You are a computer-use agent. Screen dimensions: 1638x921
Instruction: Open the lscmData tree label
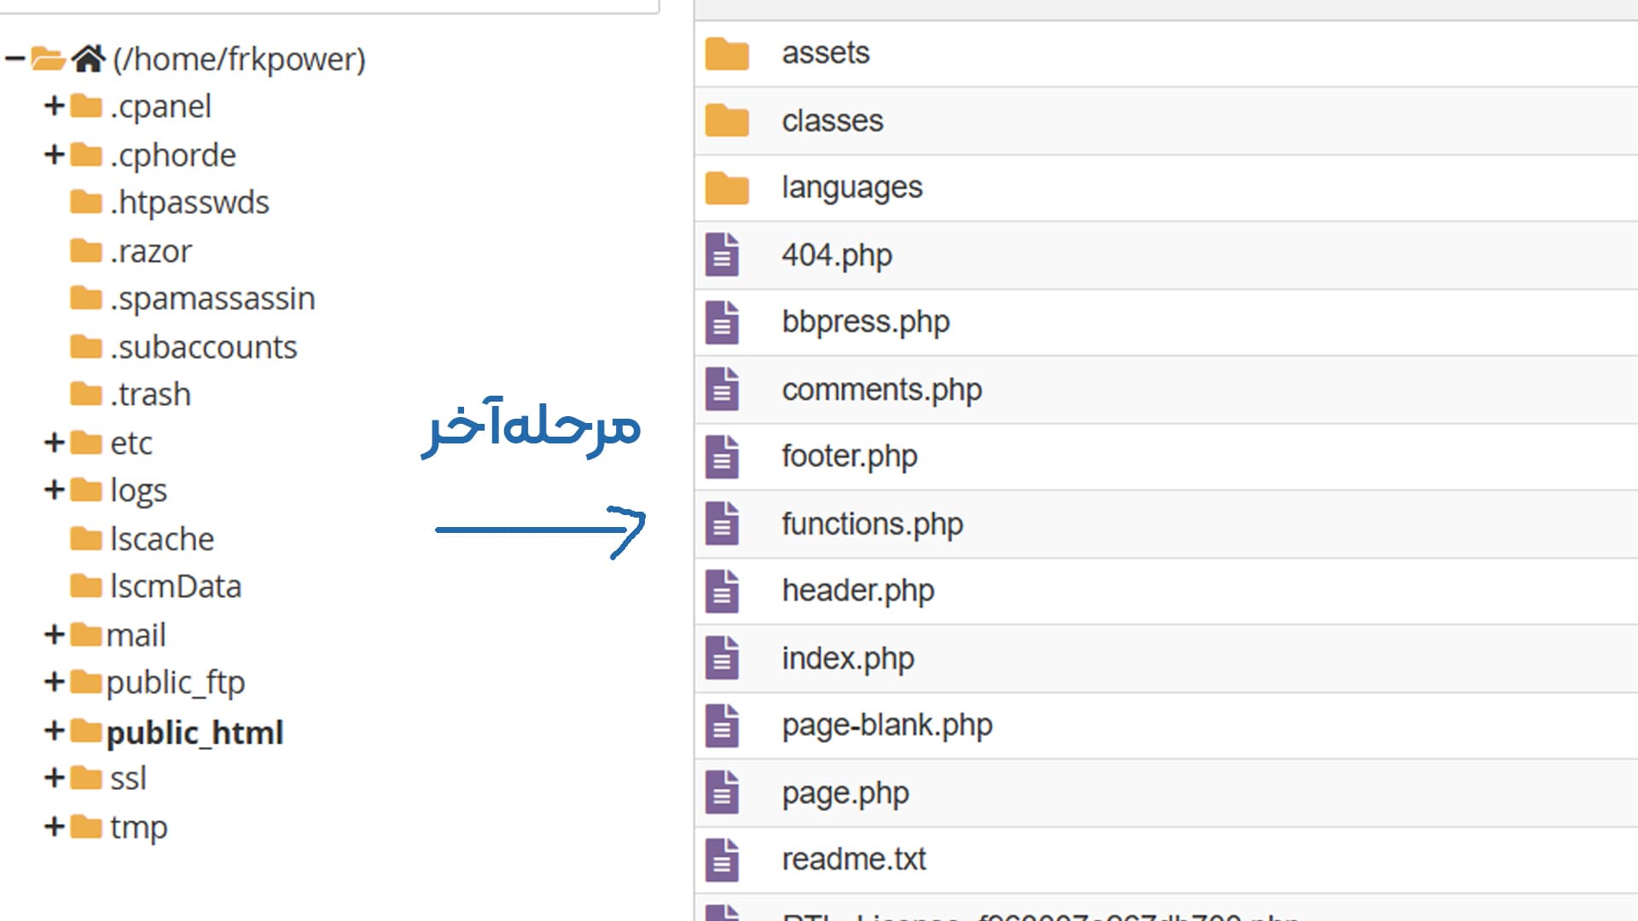pos(176,587)
